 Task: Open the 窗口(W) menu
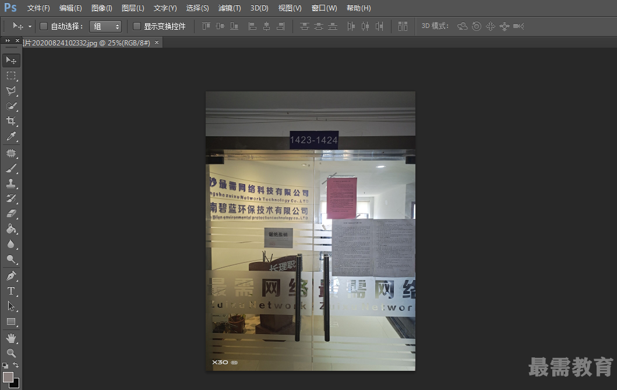coord(325,8)
